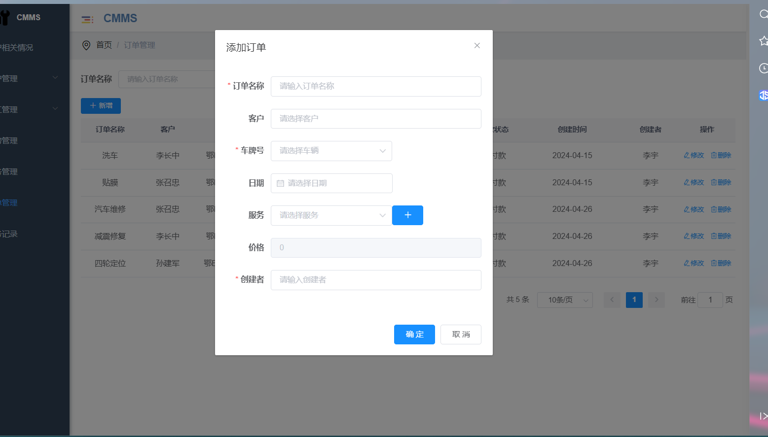Click the 客户 cell 孙建军
The image size is (768, 437).
(168, 264)
